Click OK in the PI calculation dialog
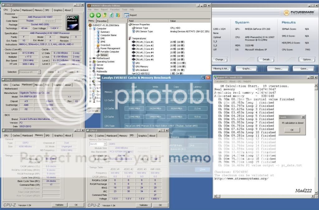This screenshot has height=210, width=319. point(292,130)
